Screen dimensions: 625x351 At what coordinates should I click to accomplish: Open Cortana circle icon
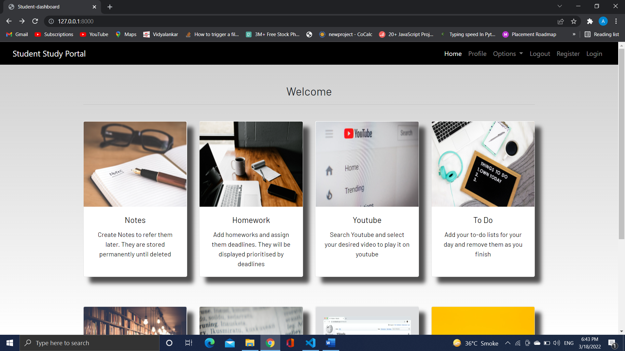(169, 343)
